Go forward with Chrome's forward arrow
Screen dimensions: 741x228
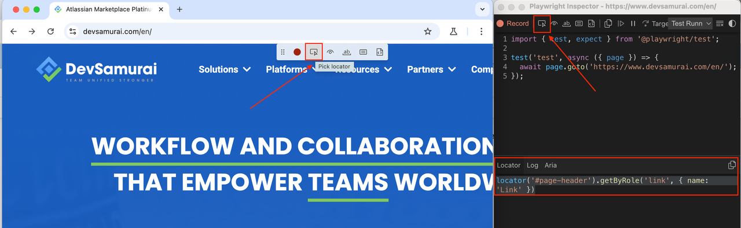pyautogui.click(x=32, y=32)
